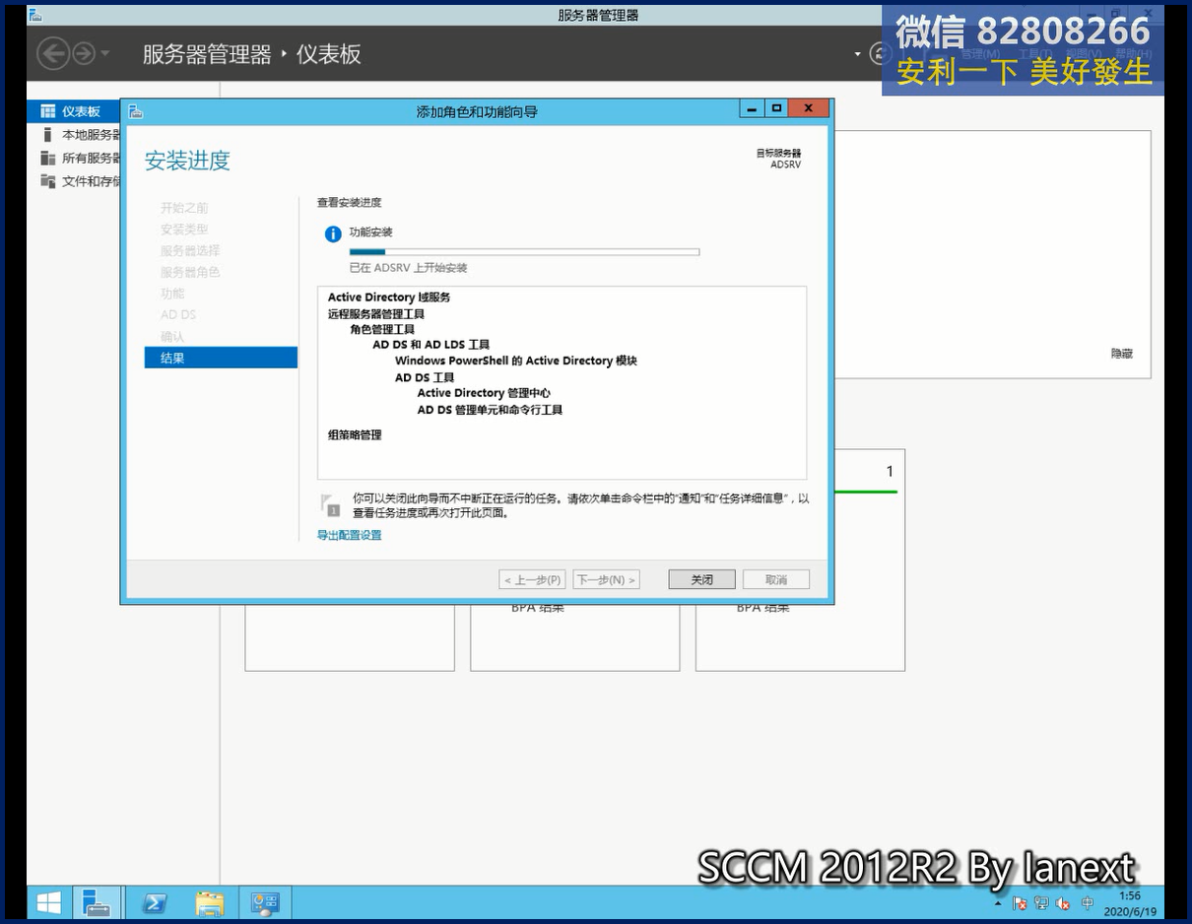Viewport: 1192px width, 924px height.
Task: Click AD DS 管理单元和命令行工具 entry
Action: (490, 410)
